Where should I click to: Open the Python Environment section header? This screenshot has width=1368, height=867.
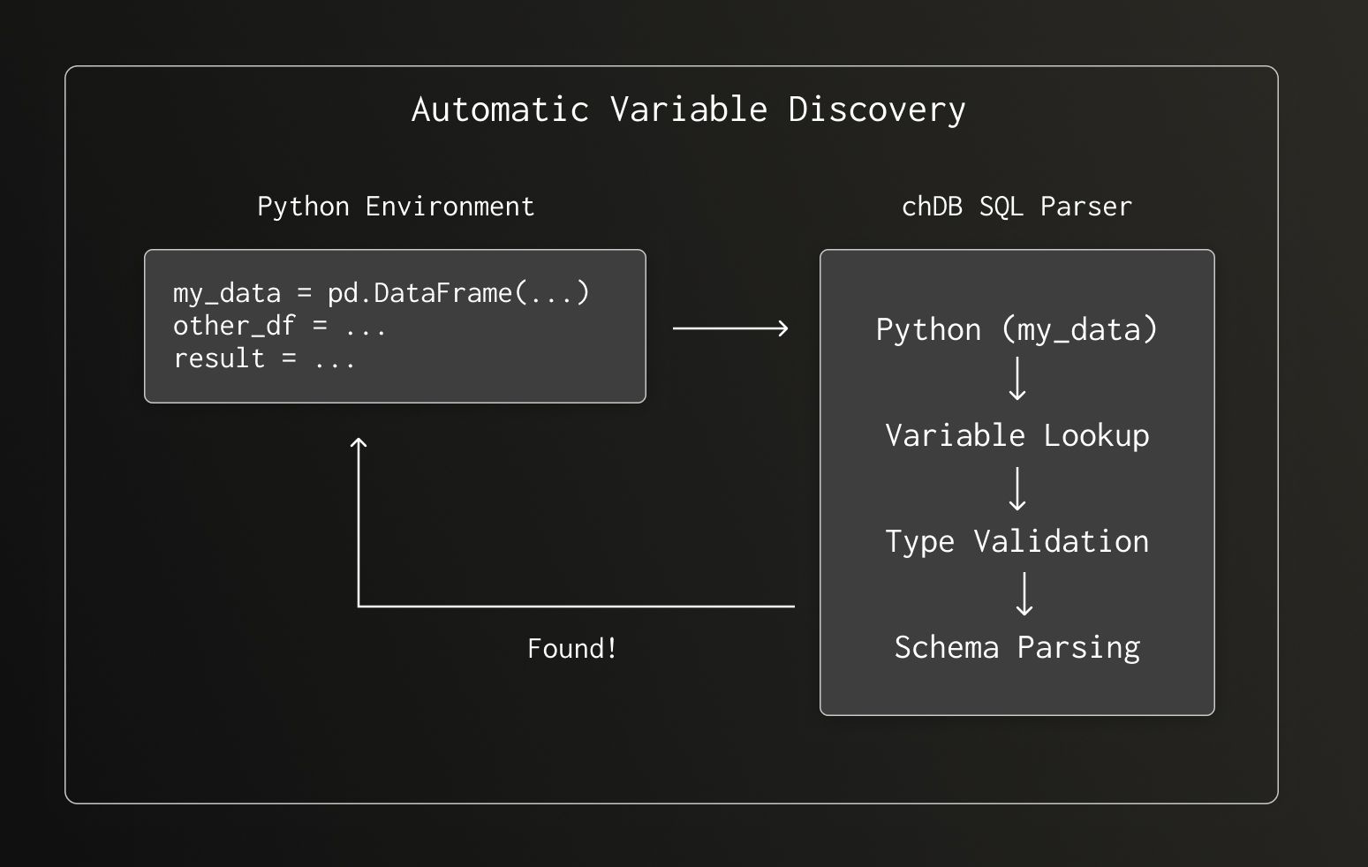point(395,206)
